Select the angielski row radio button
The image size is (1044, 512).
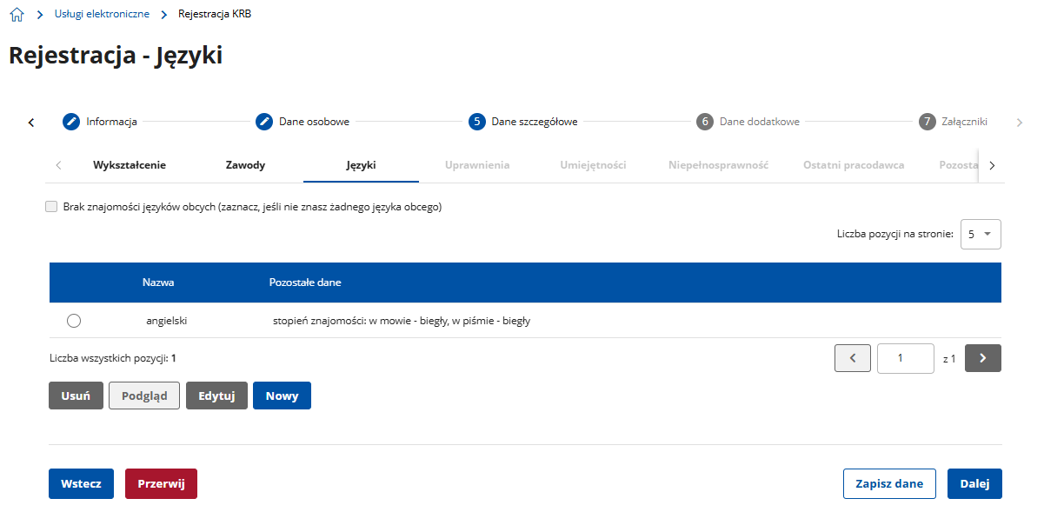click(74, 321)
